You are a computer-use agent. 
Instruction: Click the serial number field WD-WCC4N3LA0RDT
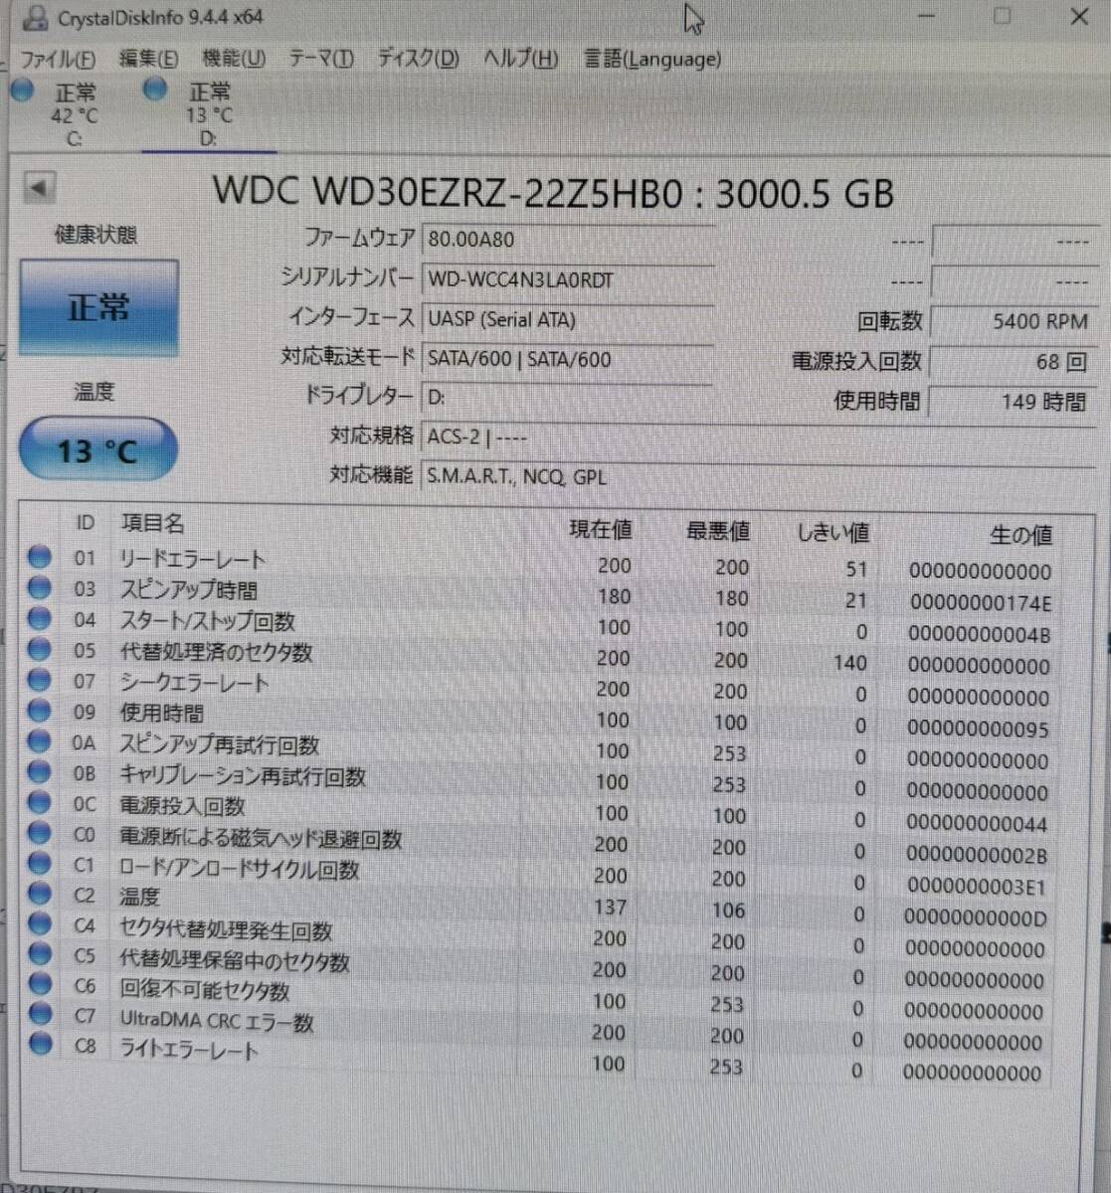568,279
